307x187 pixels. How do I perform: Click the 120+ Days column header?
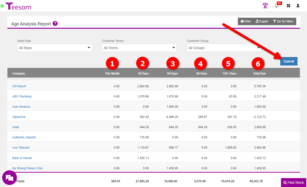229,74
